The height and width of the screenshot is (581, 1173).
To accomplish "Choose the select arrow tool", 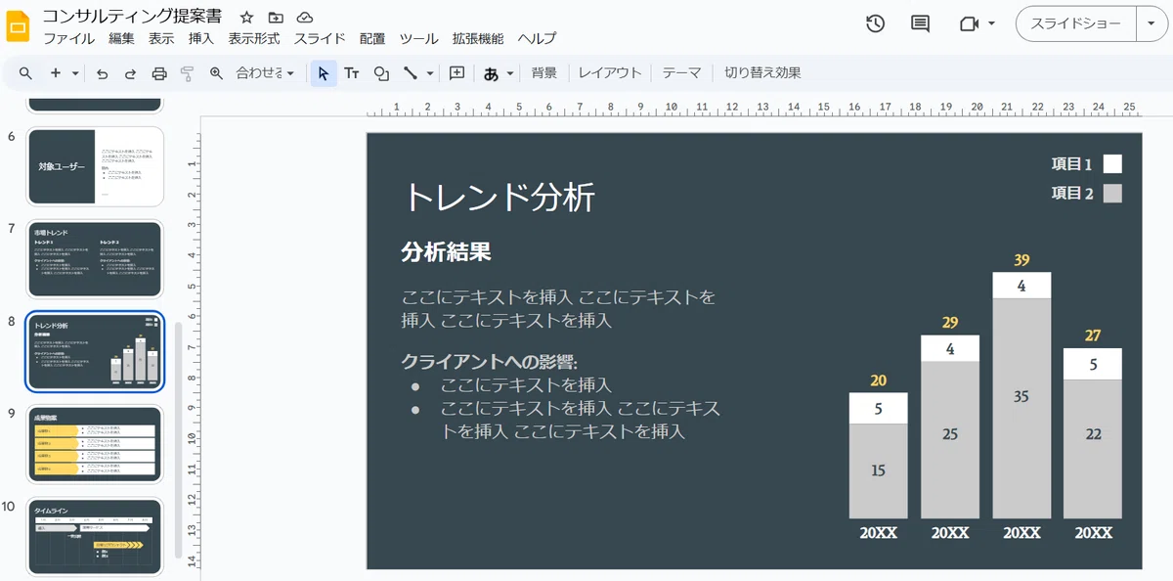I will 324,73.
